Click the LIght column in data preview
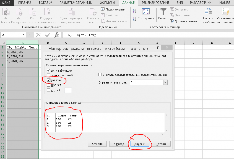 62,122
